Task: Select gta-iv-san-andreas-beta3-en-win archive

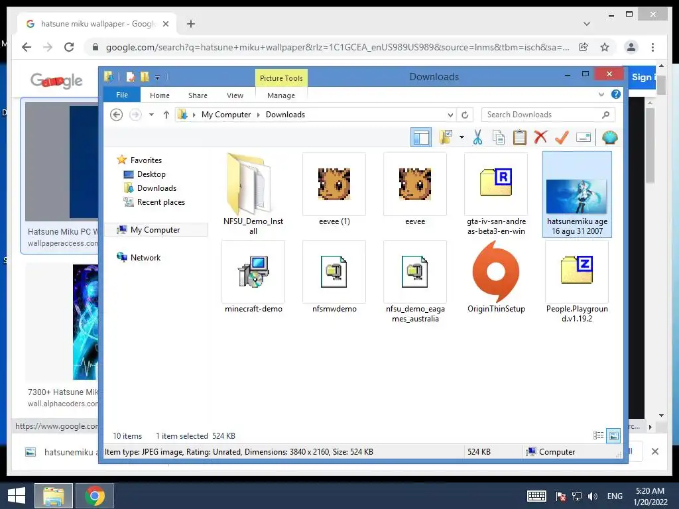Action: click(496, 194)
